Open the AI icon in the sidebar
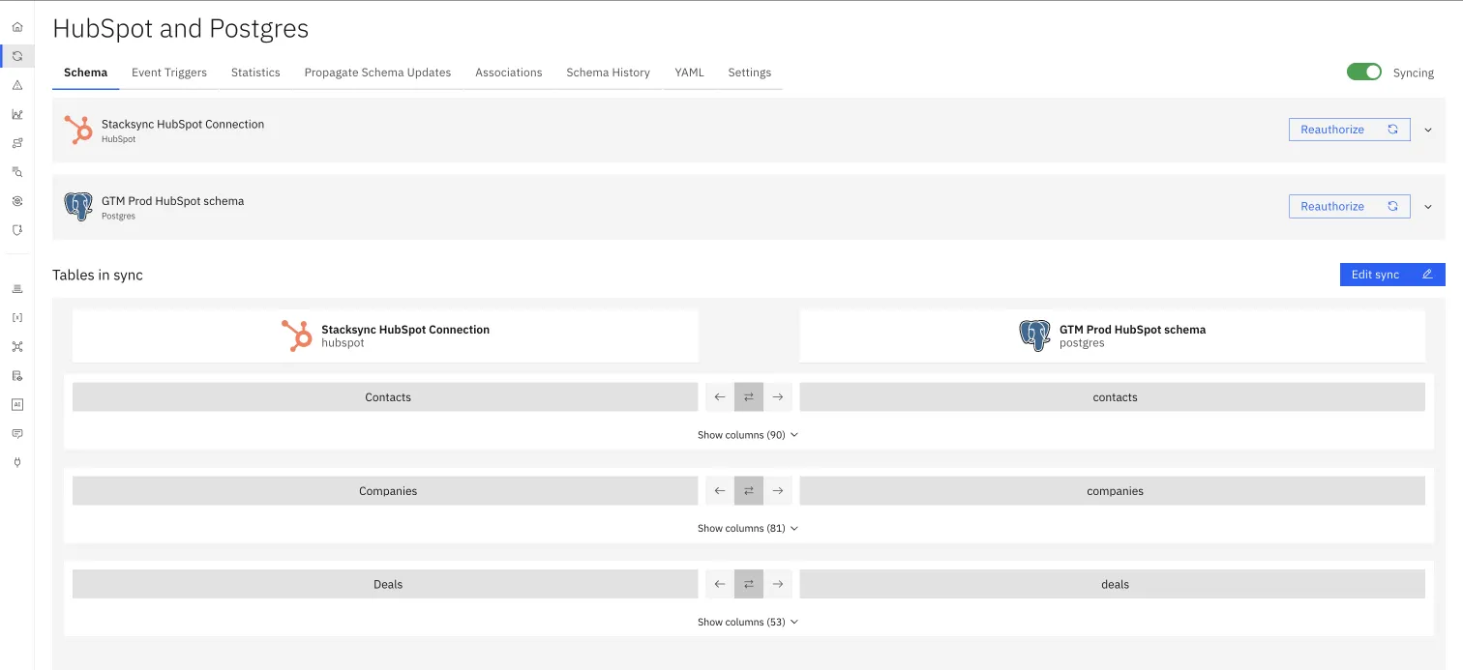 click(17, 404)
